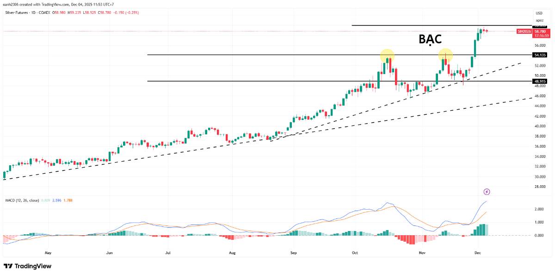555x275 pixels.
Task: Click the red SIH2026 symbol tag
Action: point(524,31)
